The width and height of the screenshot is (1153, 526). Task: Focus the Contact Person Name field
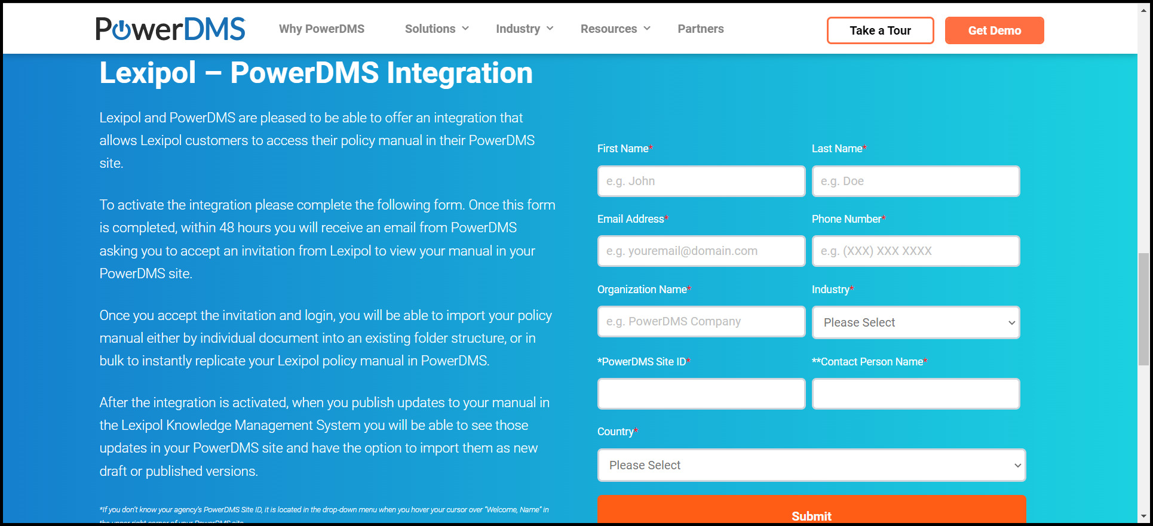916,393
